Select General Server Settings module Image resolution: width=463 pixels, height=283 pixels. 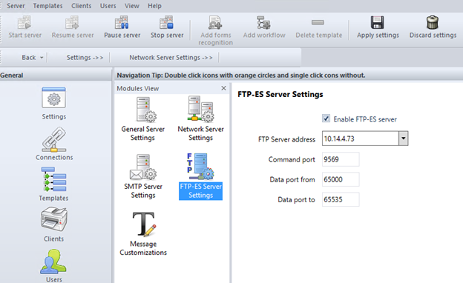143,119
